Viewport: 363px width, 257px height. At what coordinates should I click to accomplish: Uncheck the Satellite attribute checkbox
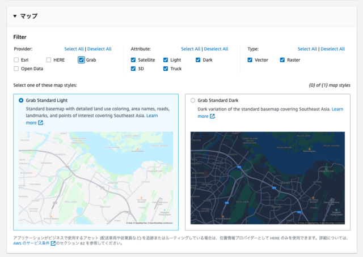pyautogui.click(x=133, y=60)
